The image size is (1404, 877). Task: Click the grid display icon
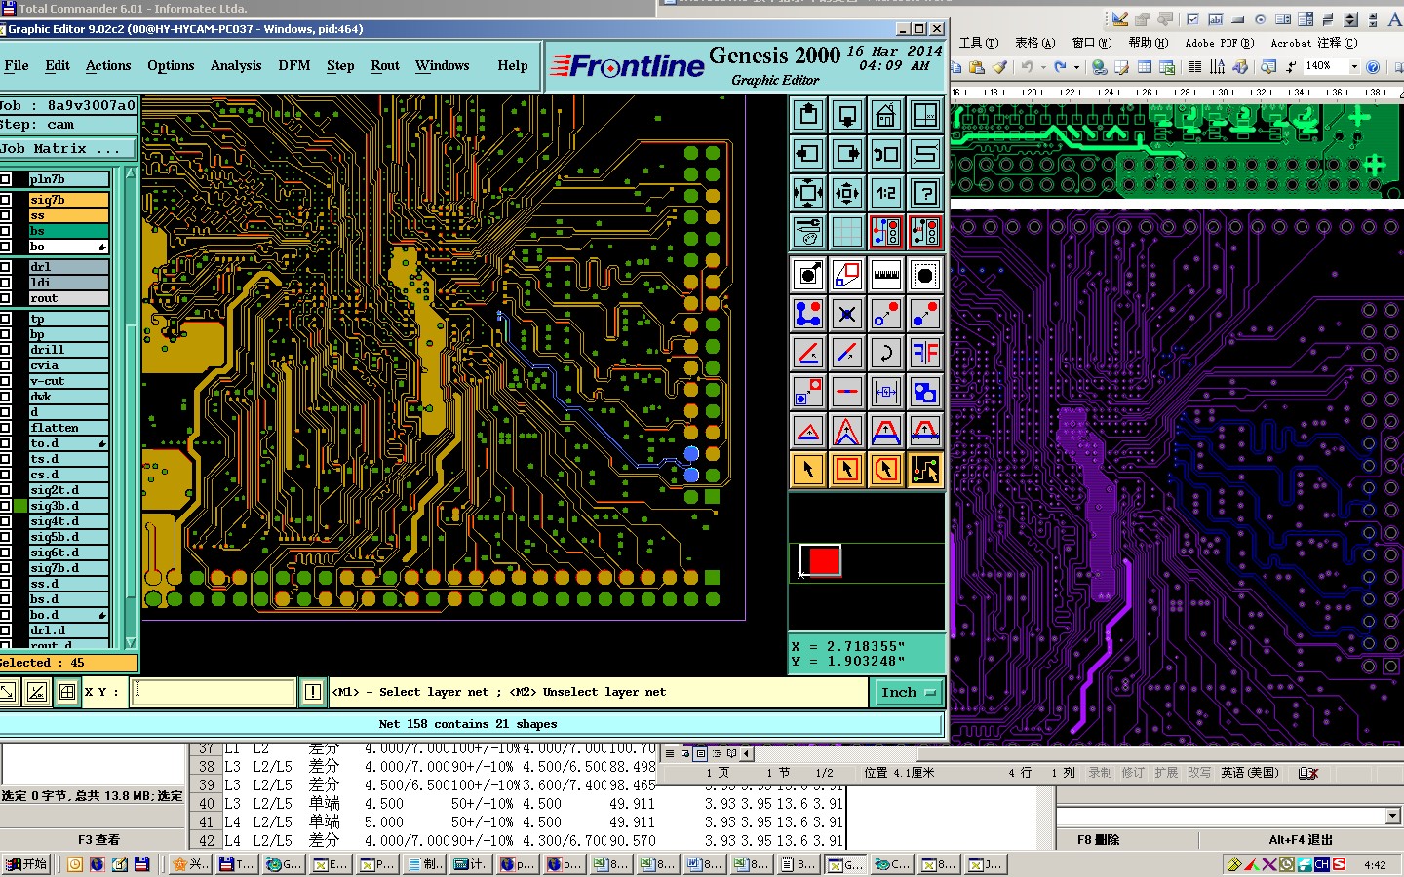tap(846, 233)
